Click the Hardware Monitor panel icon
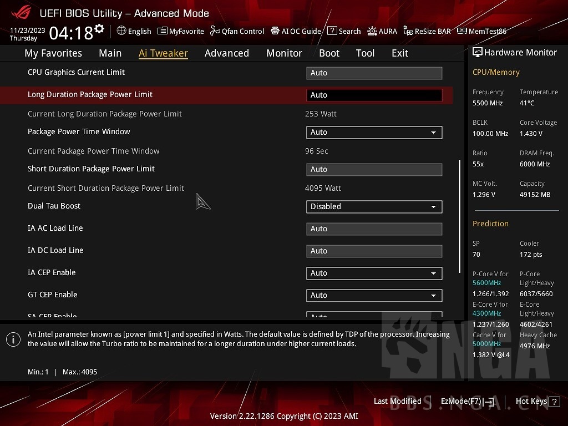The image size is (568, 426). point(478,52)
